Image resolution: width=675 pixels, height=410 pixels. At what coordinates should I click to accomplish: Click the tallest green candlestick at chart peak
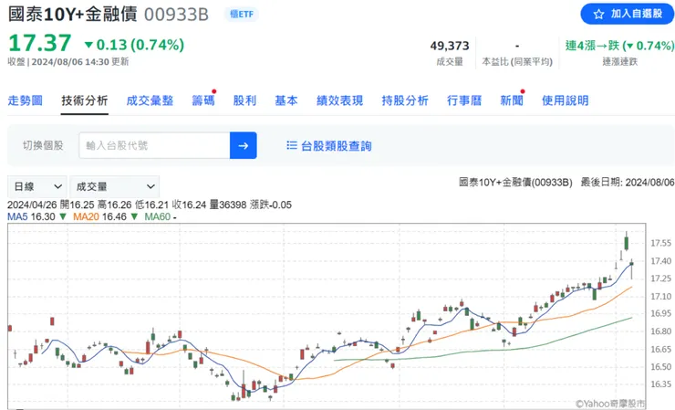627,241
